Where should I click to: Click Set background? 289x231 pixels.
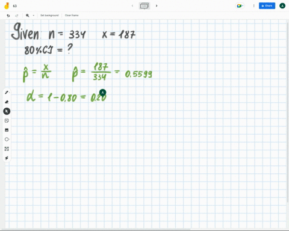(x=49, y=16)
